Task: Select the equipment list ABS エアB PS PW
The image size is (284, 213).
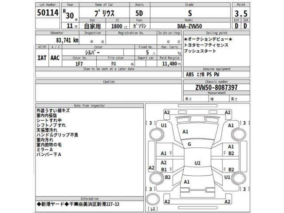Action: 202,75
